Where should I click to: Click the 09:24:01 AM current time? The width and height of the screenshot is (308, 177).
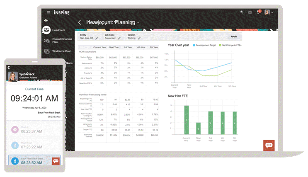click(34, 98)
